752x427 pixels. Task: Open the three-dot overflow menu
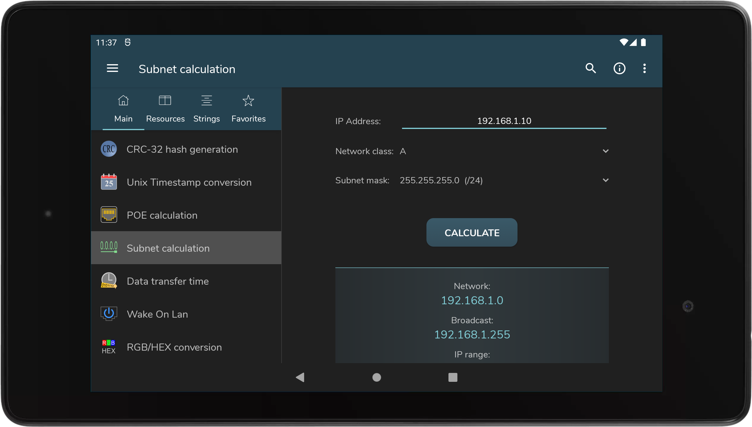pos(644,69)
